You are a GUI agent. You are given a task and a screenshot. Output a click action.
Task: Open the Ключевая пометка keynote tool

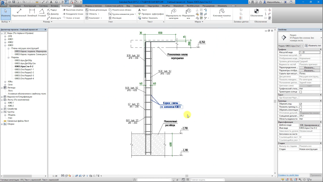click(x=221, y=13)
